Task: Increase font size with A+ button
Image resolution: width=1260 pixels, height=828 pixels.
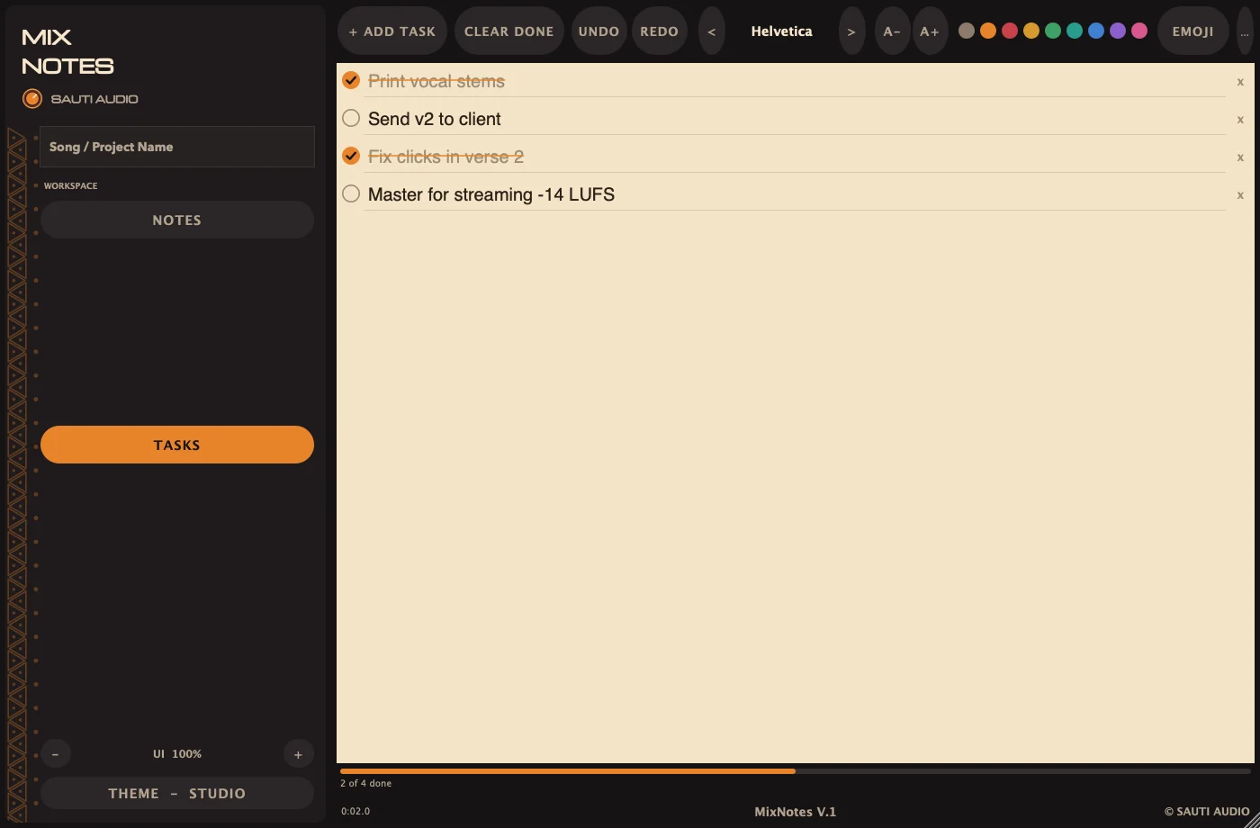Action: (930, 31)
